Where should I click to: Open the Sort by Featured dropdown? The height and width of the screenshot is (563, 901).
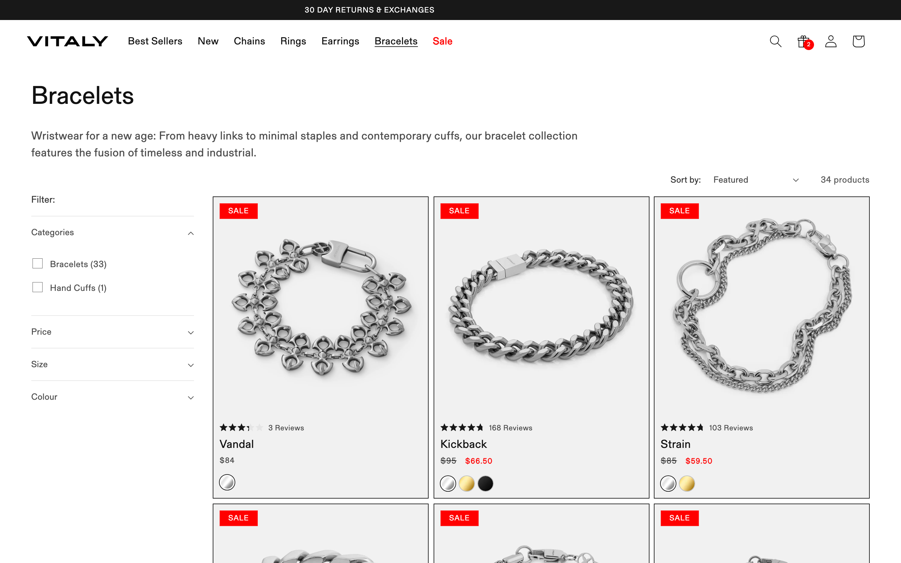pos(756,180)
